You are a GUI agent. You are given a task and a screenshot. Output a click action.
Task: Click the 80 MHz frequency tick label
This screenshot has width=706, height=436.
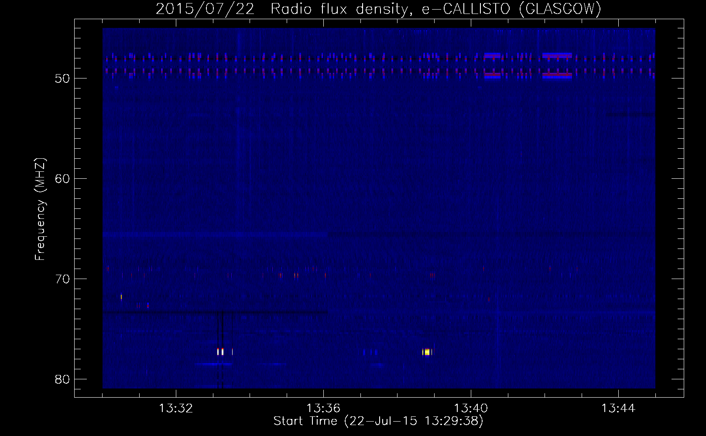click(x=63, y=379)
